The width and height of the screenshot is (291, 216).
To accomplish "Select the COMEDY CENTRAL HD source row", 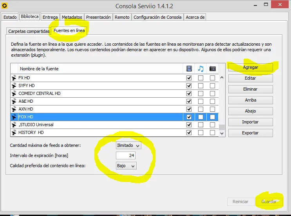I will click(114, 93).
